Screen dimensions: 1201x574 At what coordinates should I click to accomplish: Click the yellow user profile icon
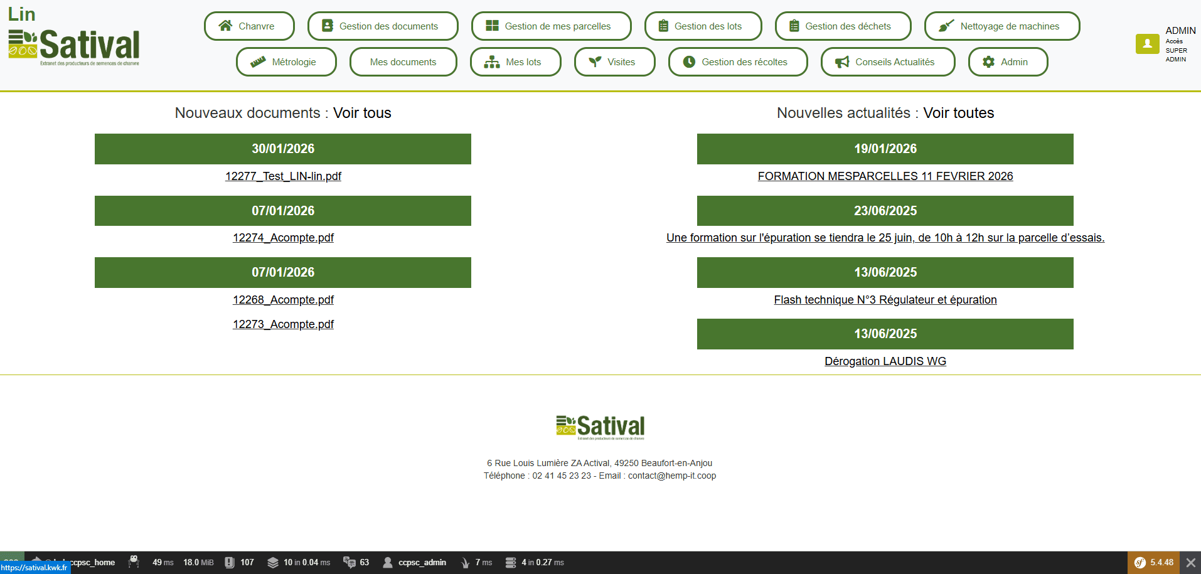point(1147,44)
